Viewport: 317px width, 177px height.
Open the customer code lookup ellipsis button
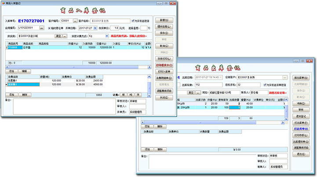click(x=75, y=21)
